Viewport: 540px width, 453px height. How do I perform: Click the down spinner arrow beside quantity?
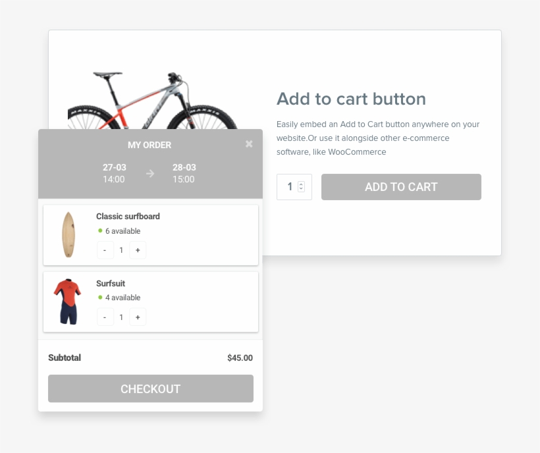pos(301,190)
